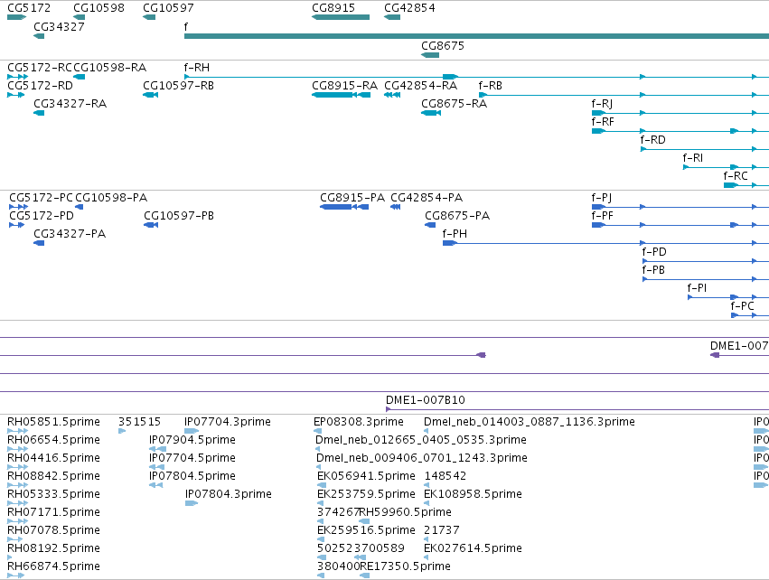Click gene label CG34327
Screen dimensions: 769x580
[59, 26]
